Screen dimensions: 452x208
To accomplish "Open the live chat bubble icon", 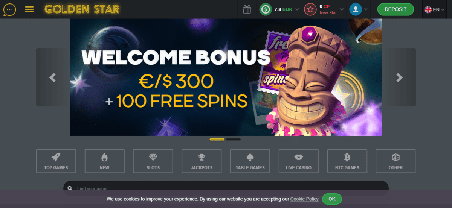I will tap(9, 9).
